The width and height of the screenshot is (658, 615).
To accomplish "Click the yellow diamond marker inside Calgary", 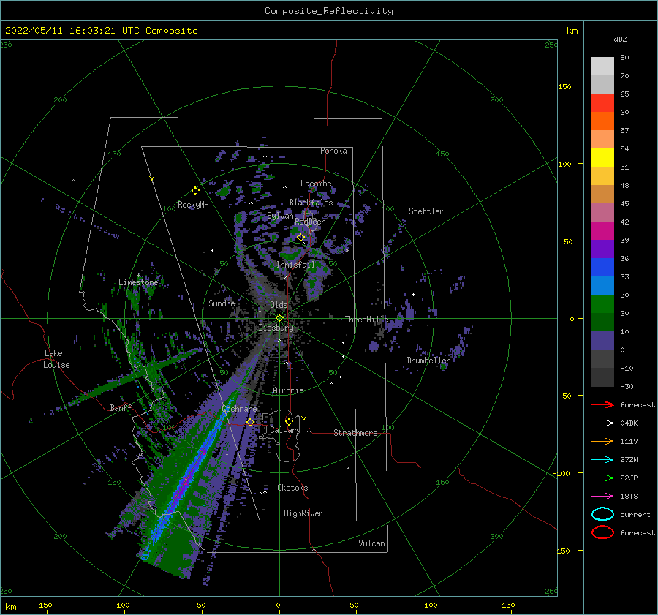I will click(x=289, y=421).
